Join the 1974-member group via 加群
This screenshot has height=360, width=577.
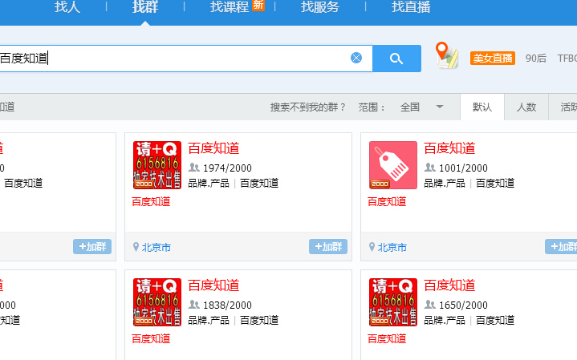coord(328,247)
